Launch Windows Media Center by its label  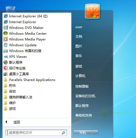click(28, 34)
